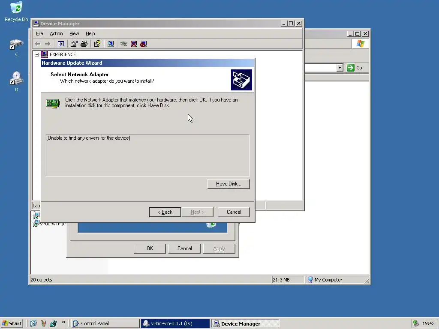Screen dimensions: 439x329
Task: Click the empty network adapter list box
Action: tap(147, 155)
